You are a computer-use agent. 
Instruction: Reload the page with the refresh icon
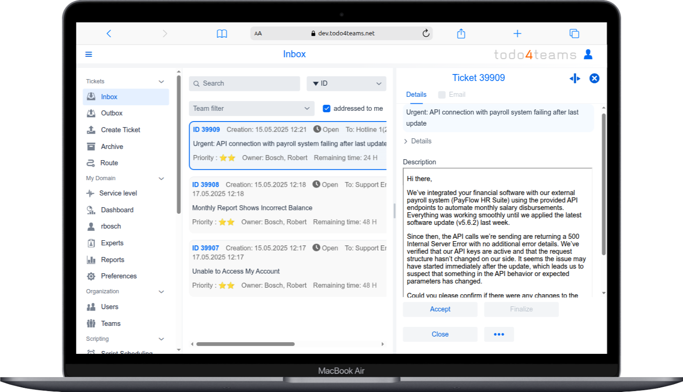(426, 33)
